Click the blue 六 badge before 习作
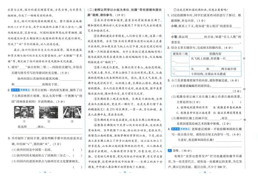This screenshot has height=180, width=258. tap(170, 151)
